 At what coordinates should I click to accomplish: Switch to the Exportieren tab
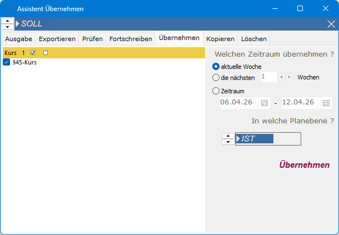tap(57, 39)
